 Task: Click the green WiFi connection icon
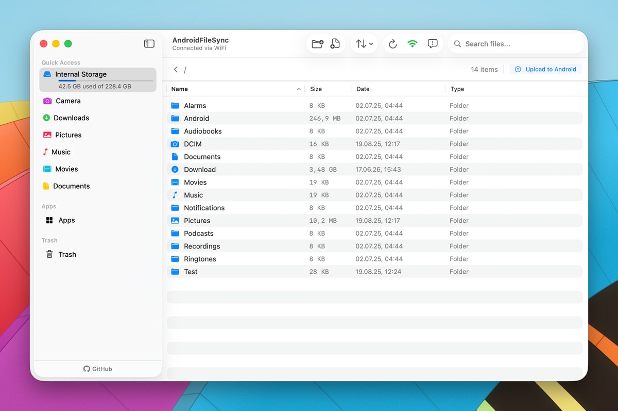pos(412,44)
